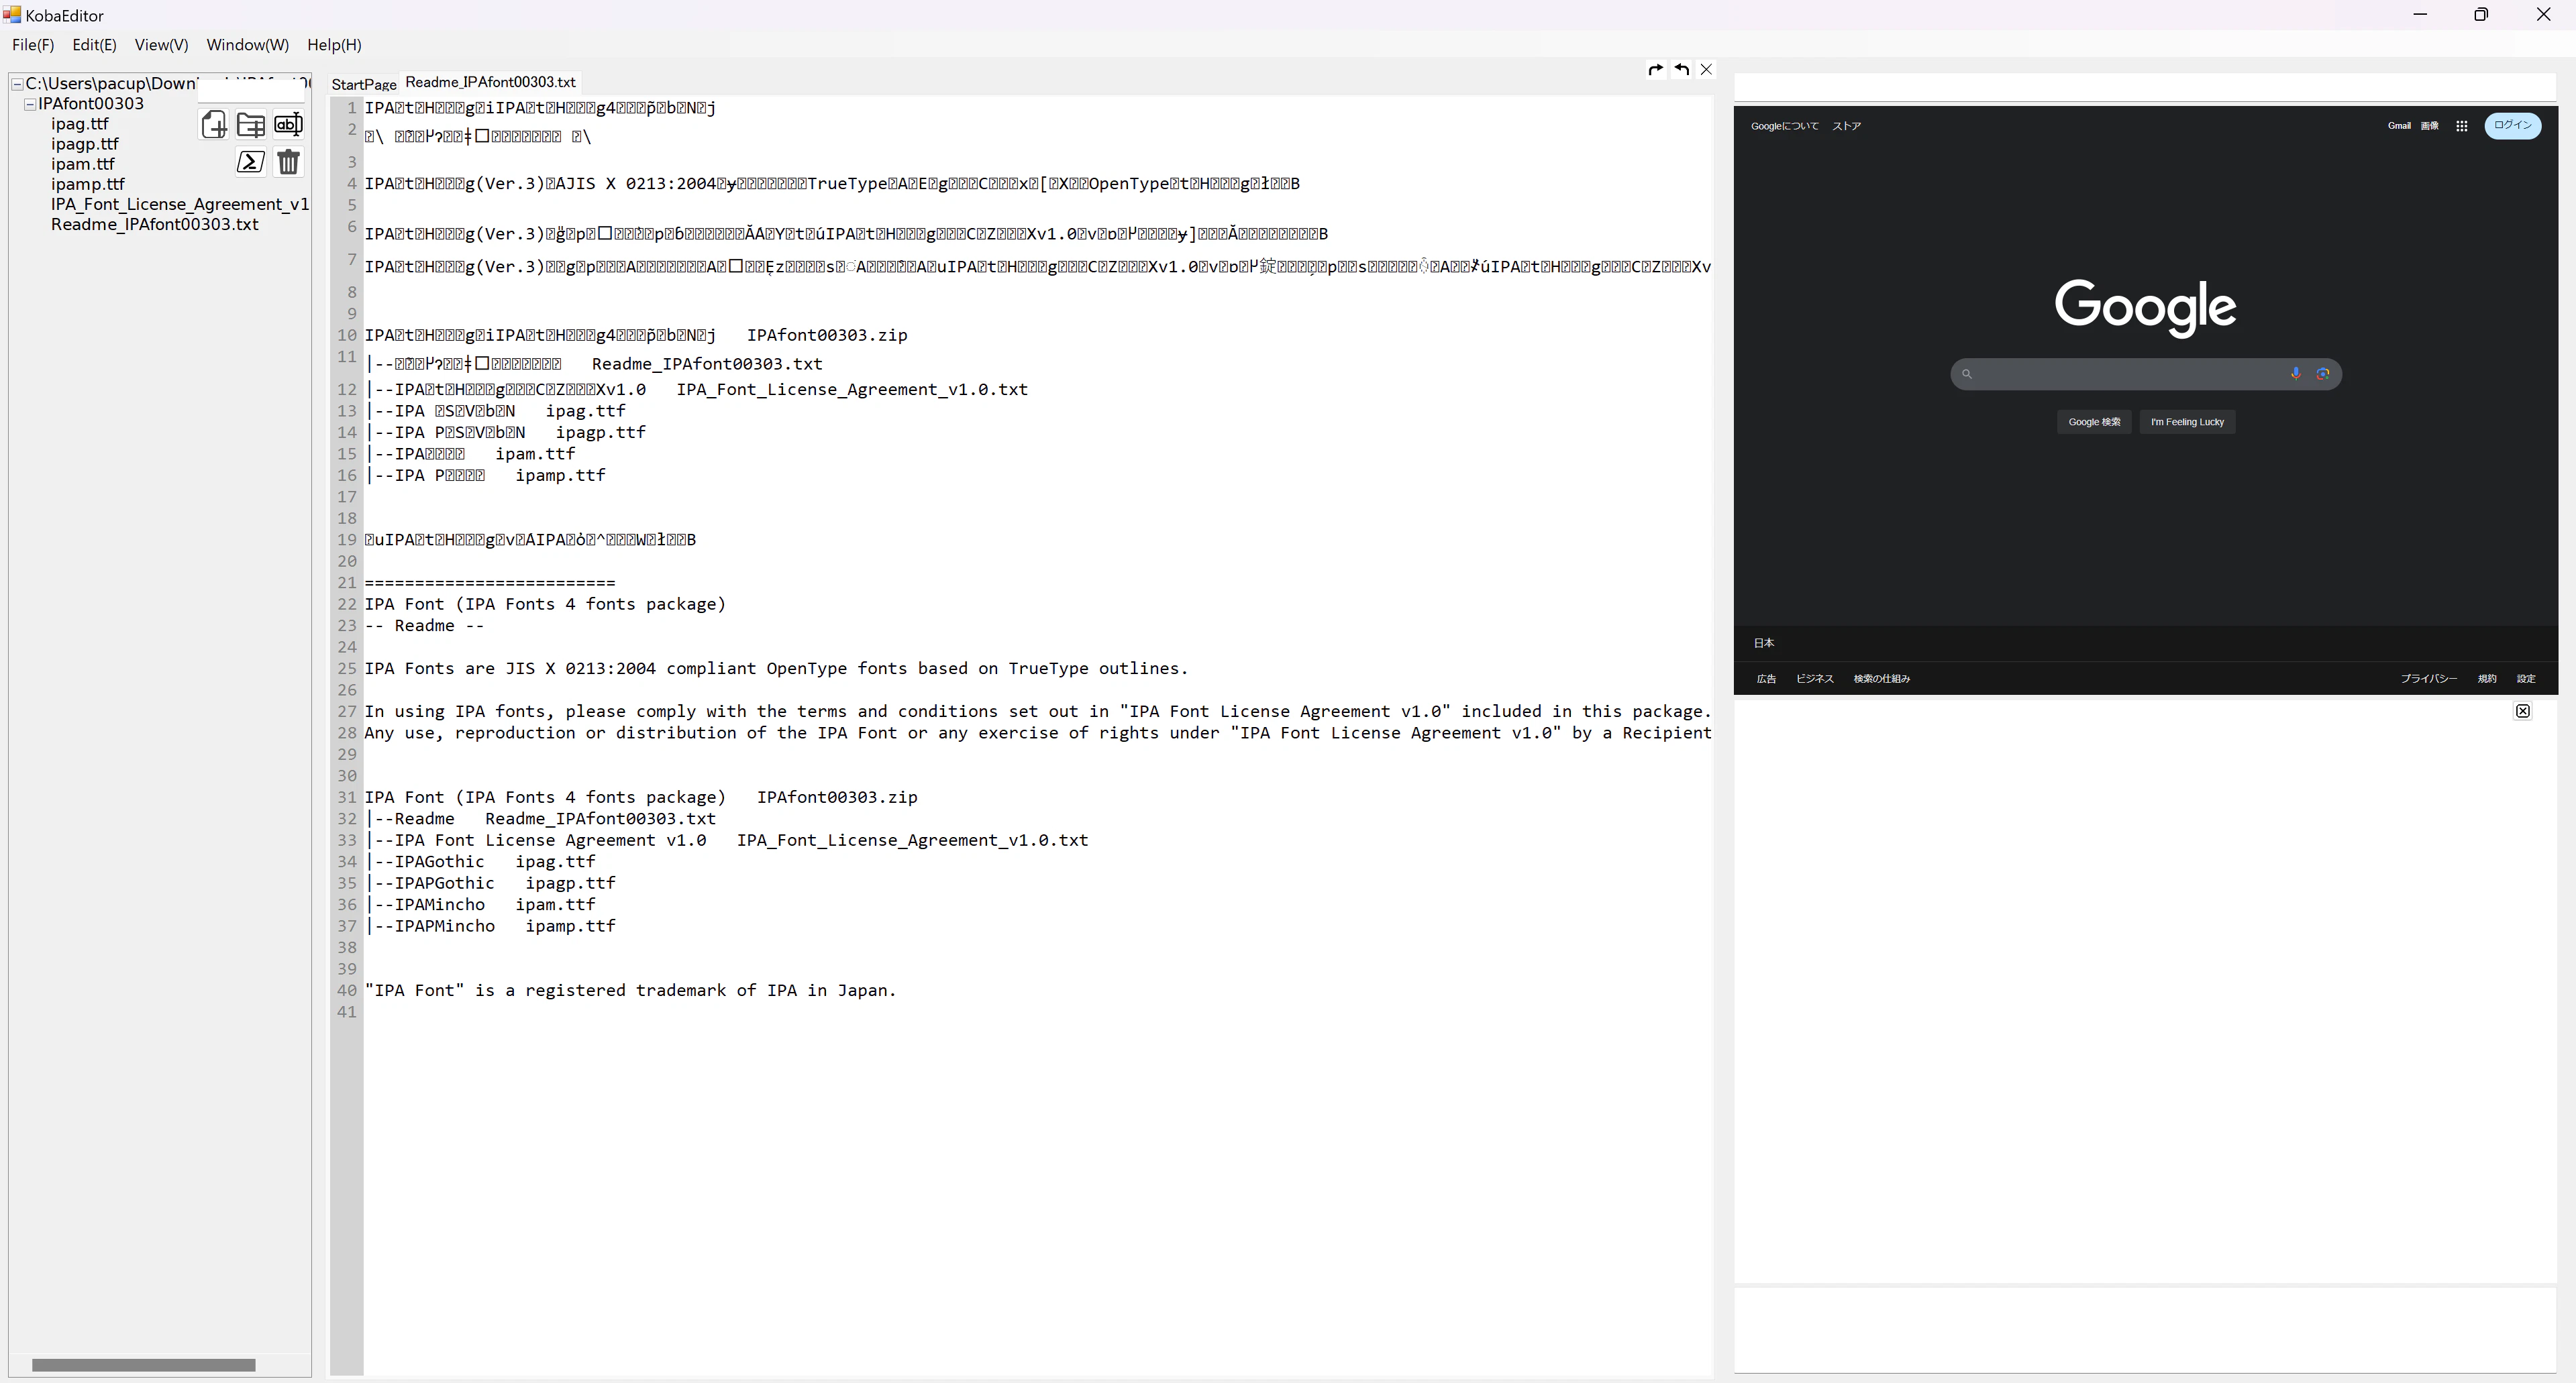Screen dimensions: 2576x1383
Task: Click the new file icon in the explorer panel
Action: coord(214,125)
